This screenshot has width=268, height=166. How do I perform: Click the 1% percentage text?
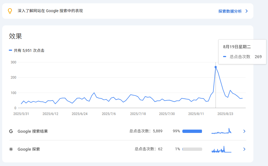177,149
